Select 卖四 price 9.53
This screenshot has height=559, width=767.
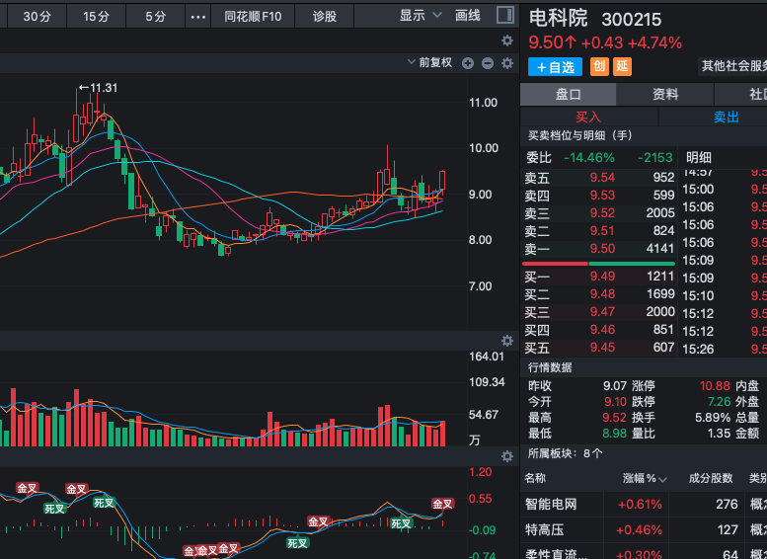coord(602,196)
